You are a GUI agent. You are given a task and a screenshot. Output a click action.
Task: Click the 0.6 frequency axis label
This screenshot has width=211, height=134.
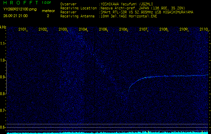(x=3, y=127)
